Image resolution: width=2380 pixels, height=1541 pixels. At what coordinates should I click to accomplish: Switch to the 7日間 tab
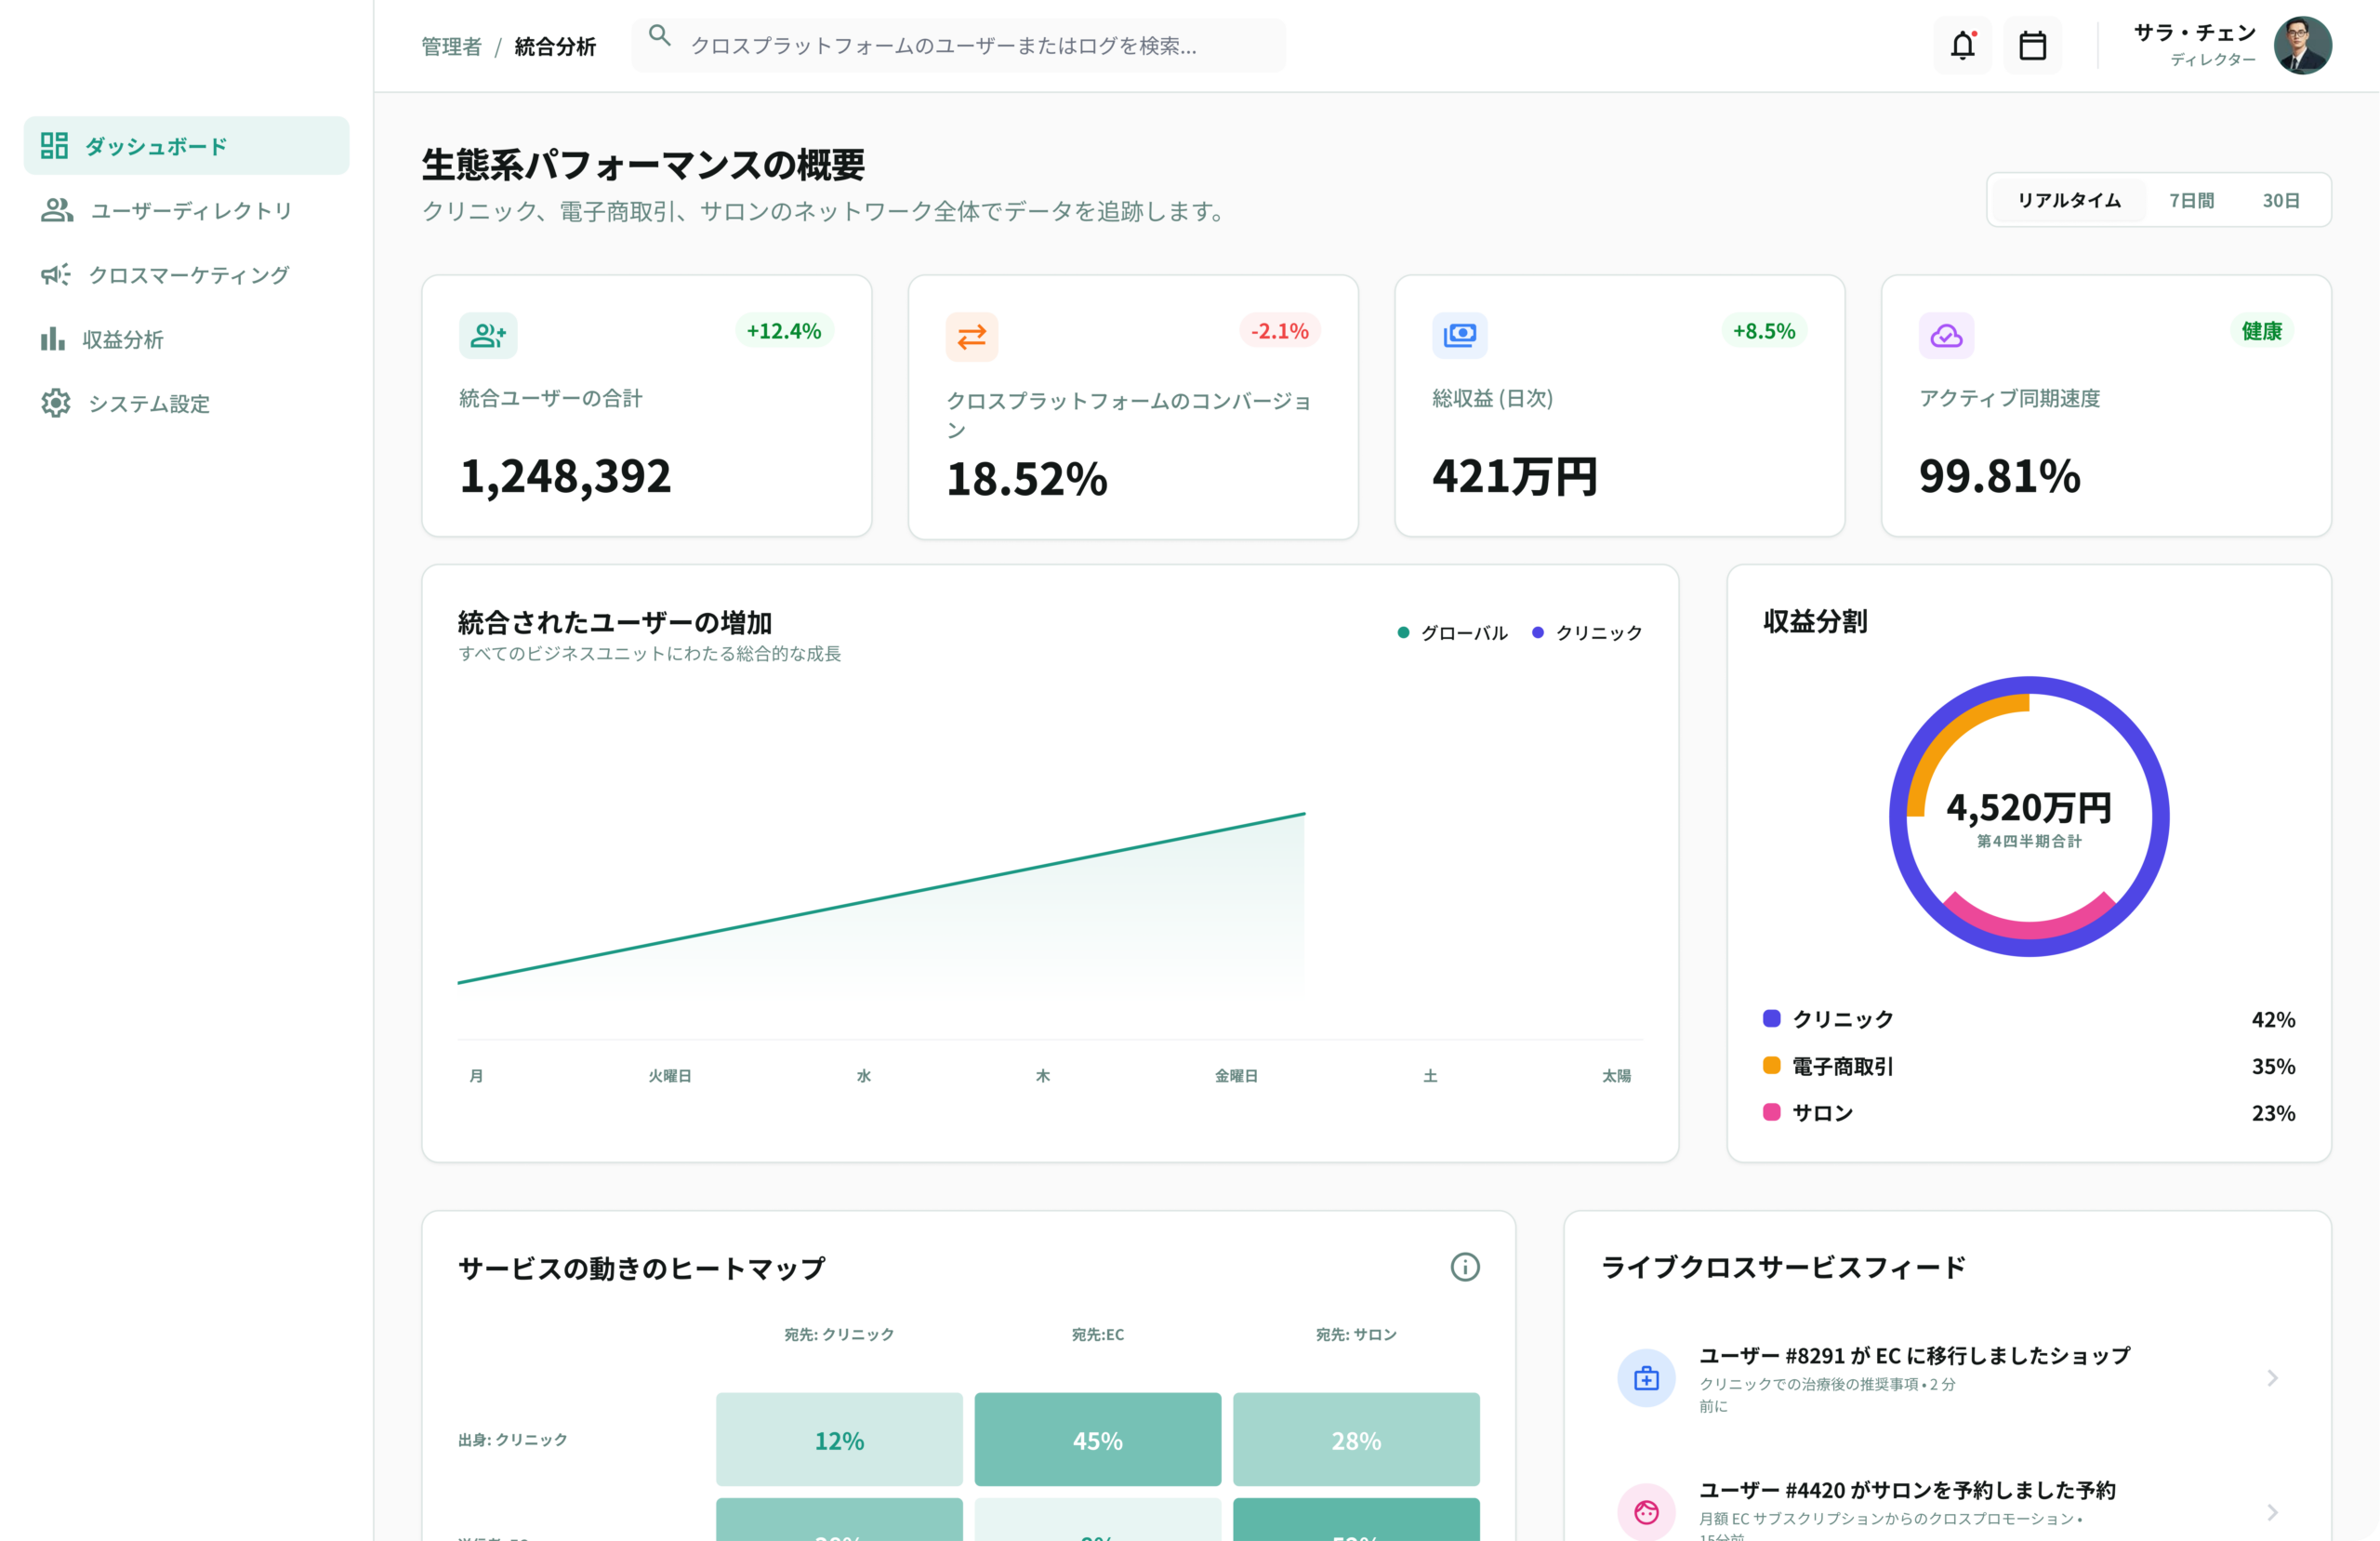click(x=2191, y=200)
